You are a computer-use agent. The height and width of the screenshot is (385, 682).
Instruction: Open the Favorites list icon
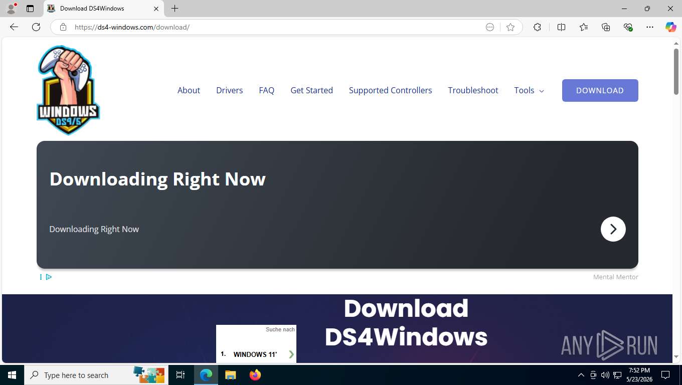tap(584, 27)
